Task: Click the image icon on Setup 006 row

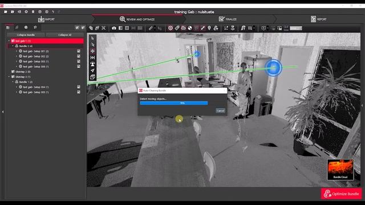Action: (x=79, y=67)
